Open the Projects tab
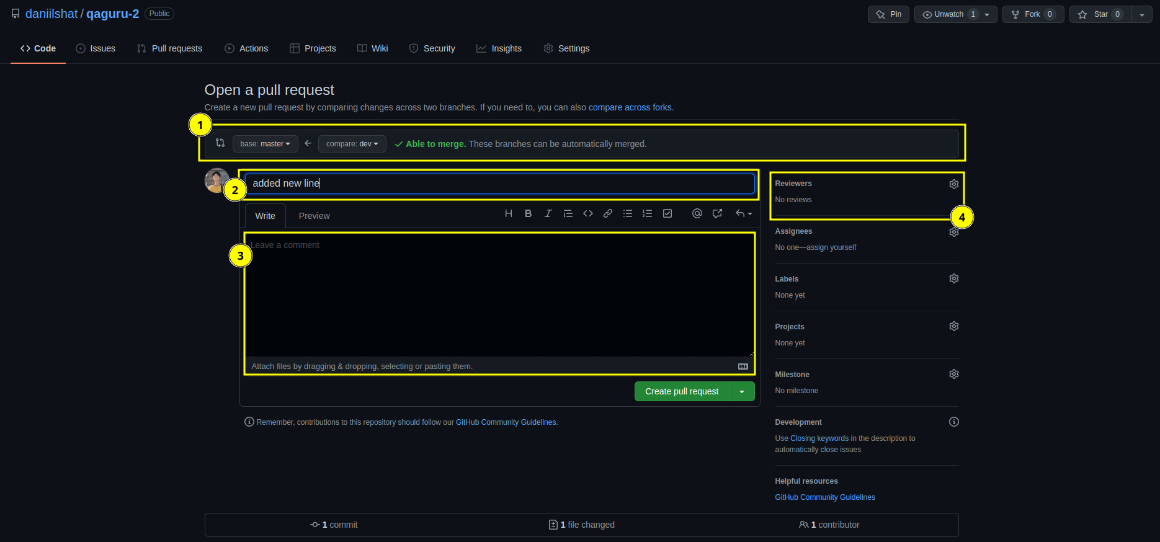This screenshot has height=542, width=1160. point(313,48)
